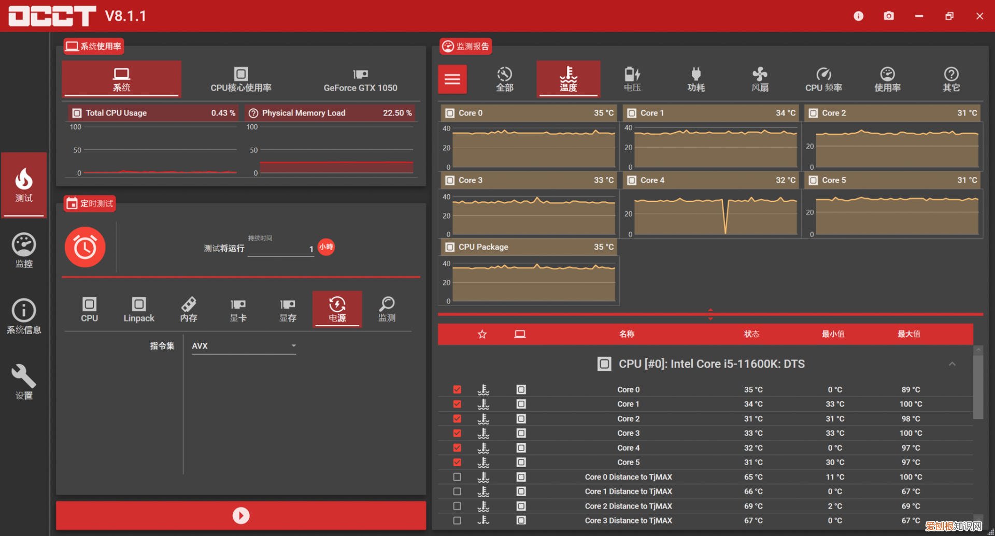Start the test with the play button
The width and height of the screenshot is (995, 536).
coord(241,515)
